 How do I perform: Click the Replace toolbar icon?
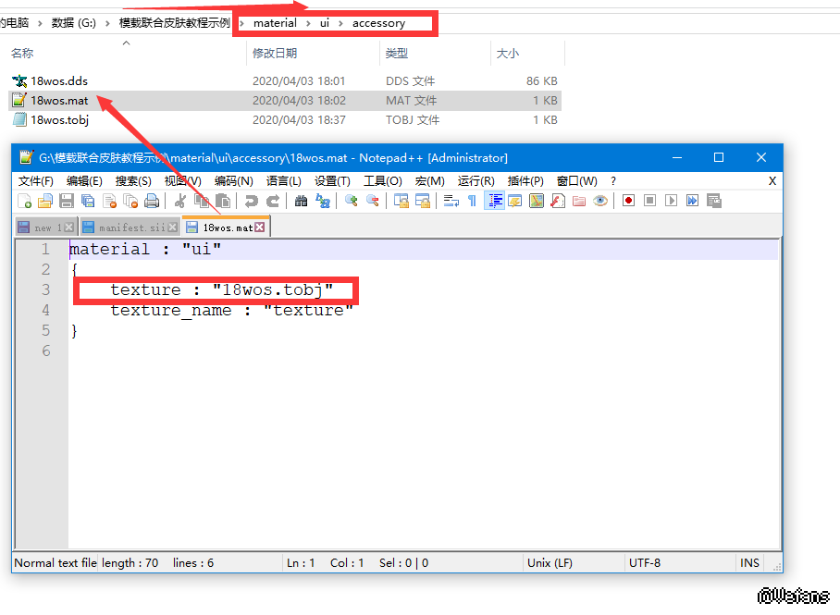tap(323, 201)
